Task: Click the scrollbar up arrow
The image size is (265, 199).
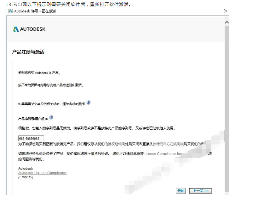Action: pos(226,22)
